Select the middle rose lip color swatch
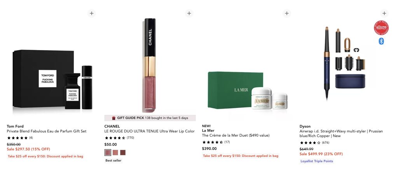This screenshot has width=398, height=179. pos(115,152)
